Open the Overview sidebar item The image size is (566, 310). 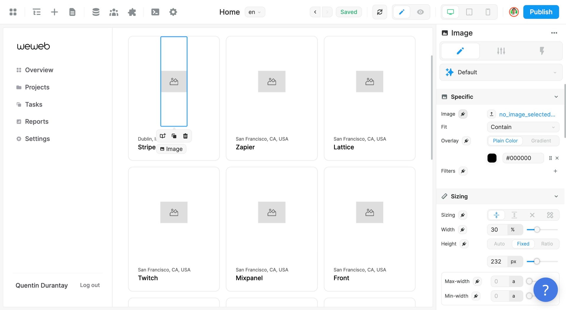click(x=35, y=70)
